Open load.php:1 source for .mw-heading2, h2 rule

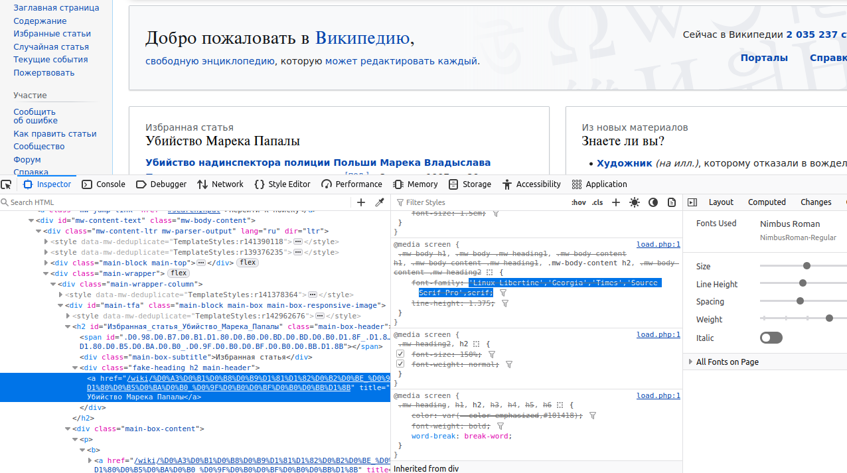pos(658,335)
